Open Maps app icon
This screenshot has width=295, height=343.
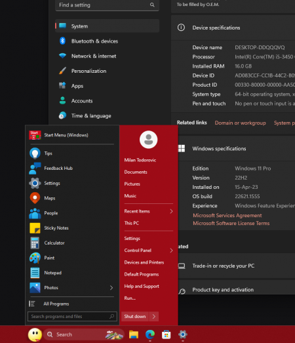point(35,198)
